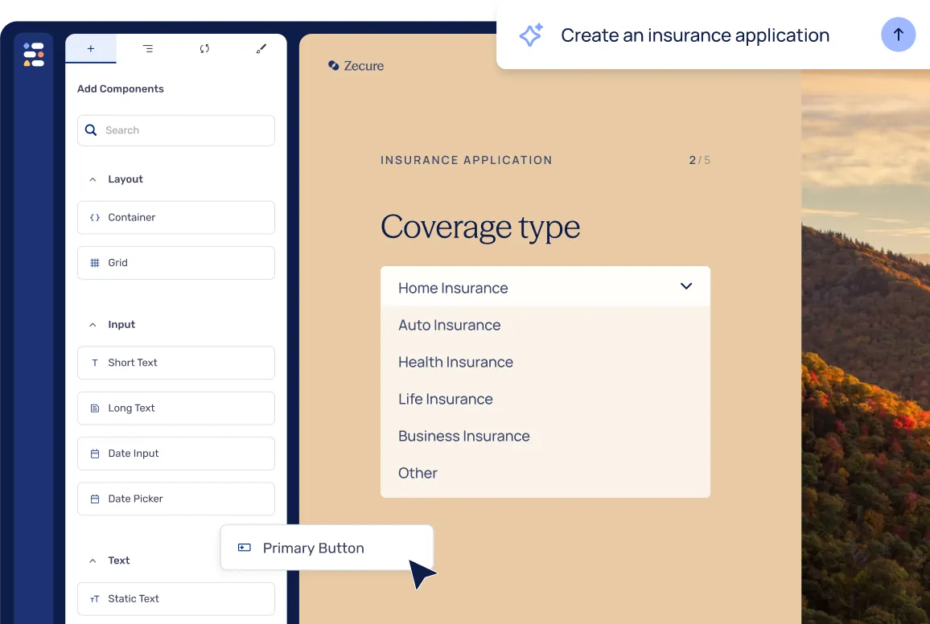Add a Short Text input
This screenshot has width=930, height=624.
[176, 363]
